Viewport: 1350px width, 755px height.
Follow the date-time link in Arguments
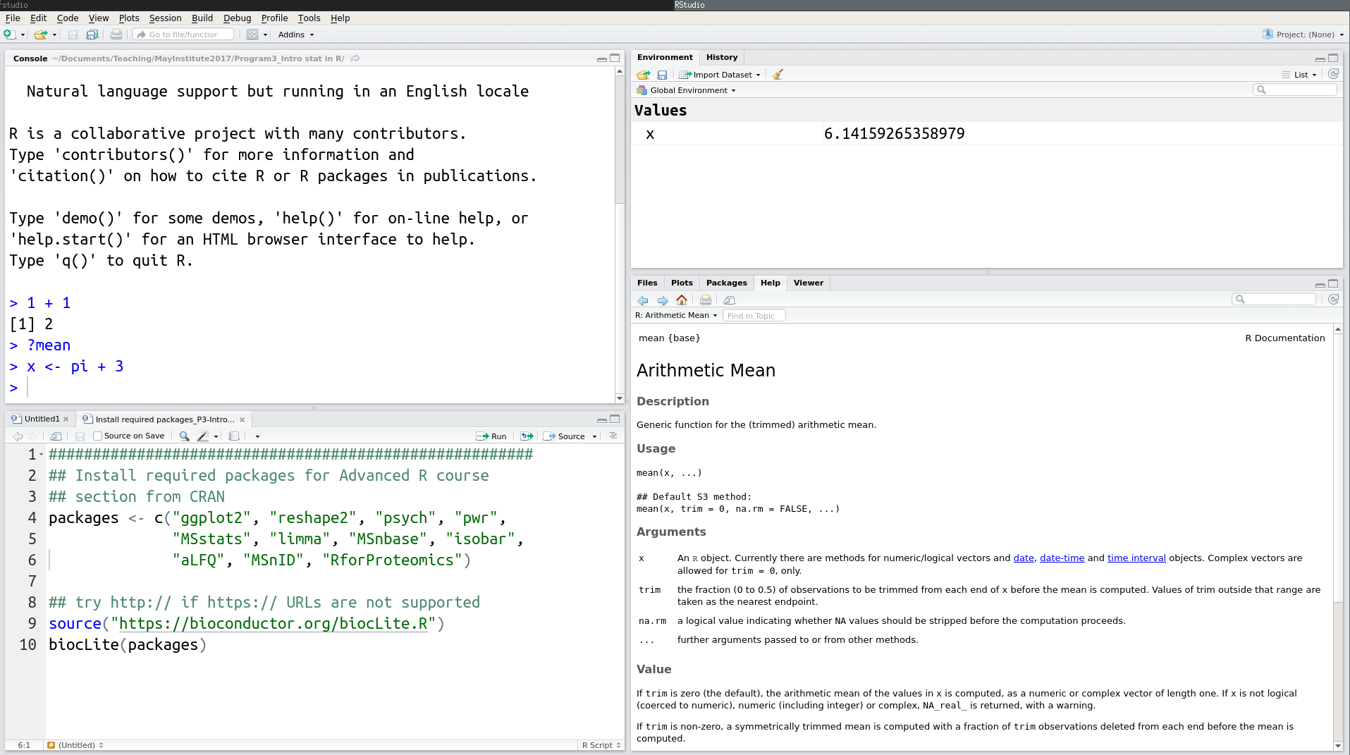point(1062,558)
